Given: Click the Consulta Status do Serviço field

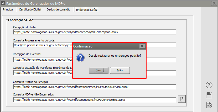Looking at the screenshot, I should [x=95, y=87].
